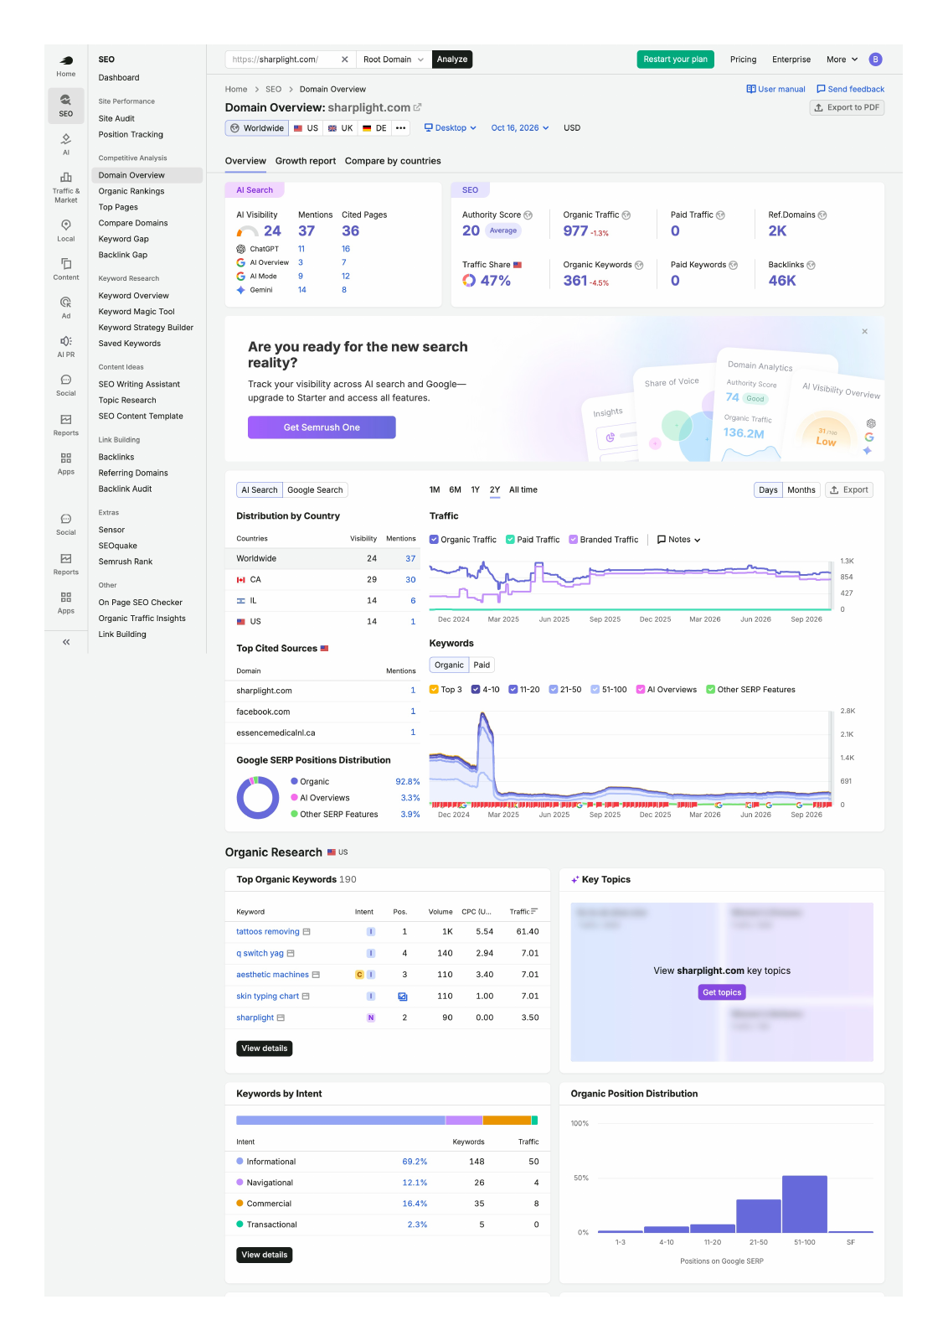948x1341 pixels.
Task: Select the Google Search tab
Action: (315, 490)
